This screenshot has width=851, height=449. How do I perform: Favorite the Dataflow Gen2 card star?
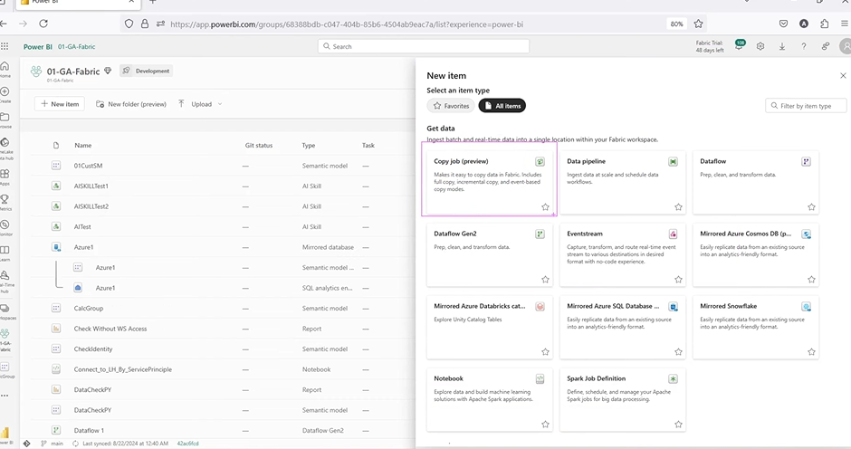(x=545, y=279)
